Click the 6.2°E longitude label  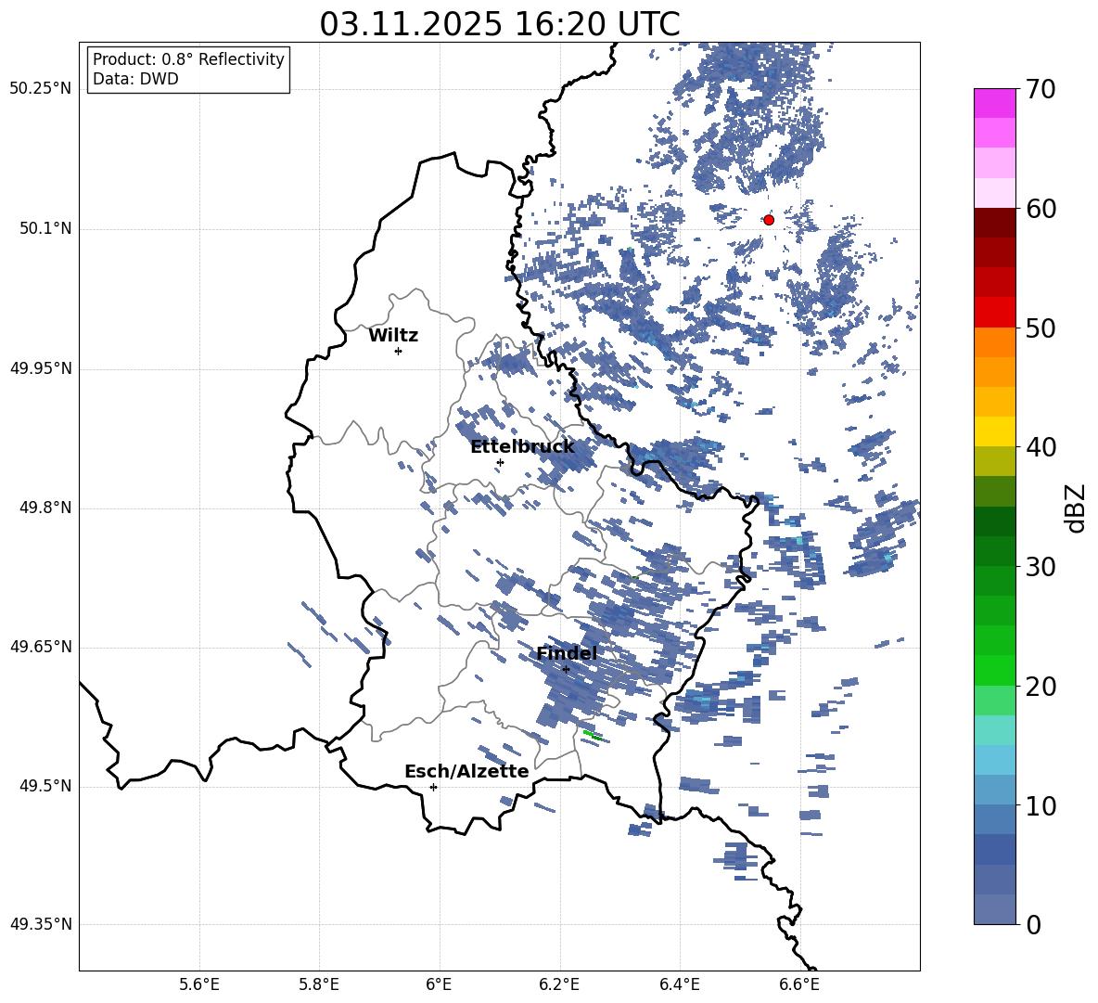(x=559, y=985)
